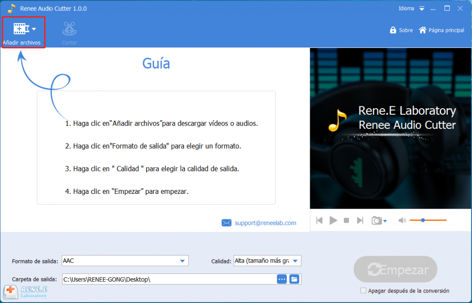472x303 pixels.
Task: Mute the audio with speaker icon
Action: tap(401, 221)
